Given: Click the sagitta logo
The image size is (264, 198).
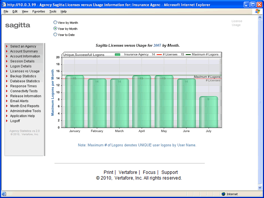Looking at the screenshot, I should coord(18,25).
